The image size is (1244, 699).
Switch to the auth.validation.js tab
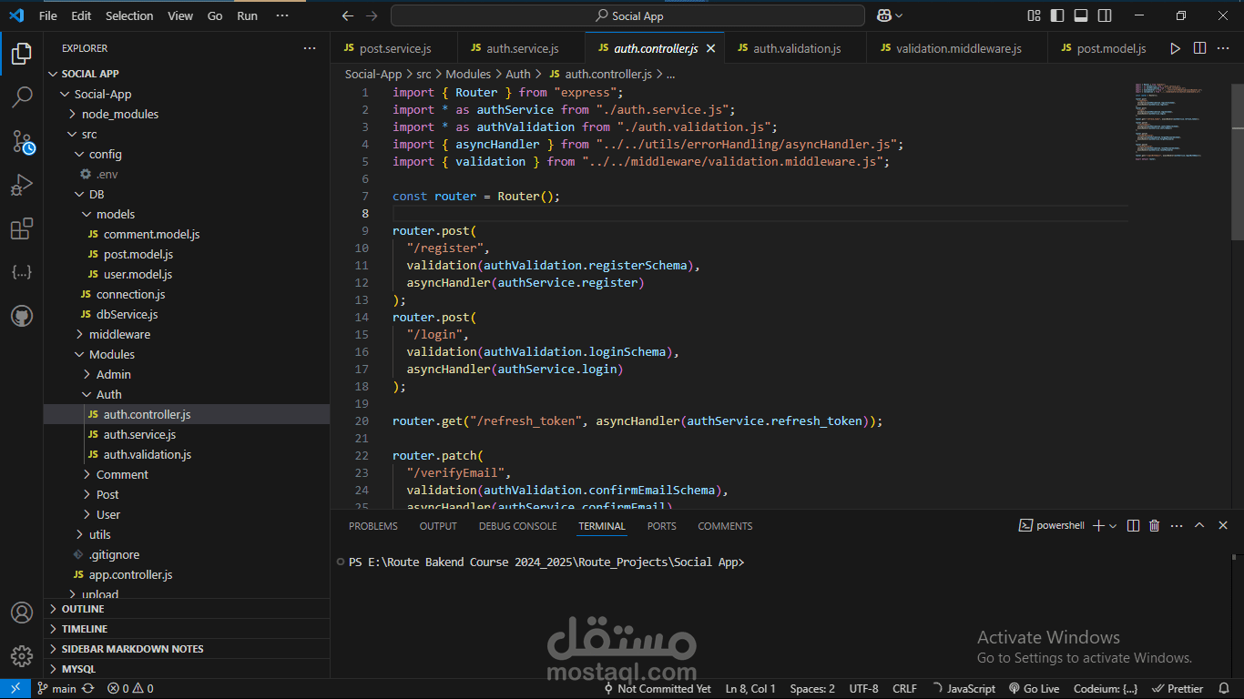click(795, 48)
